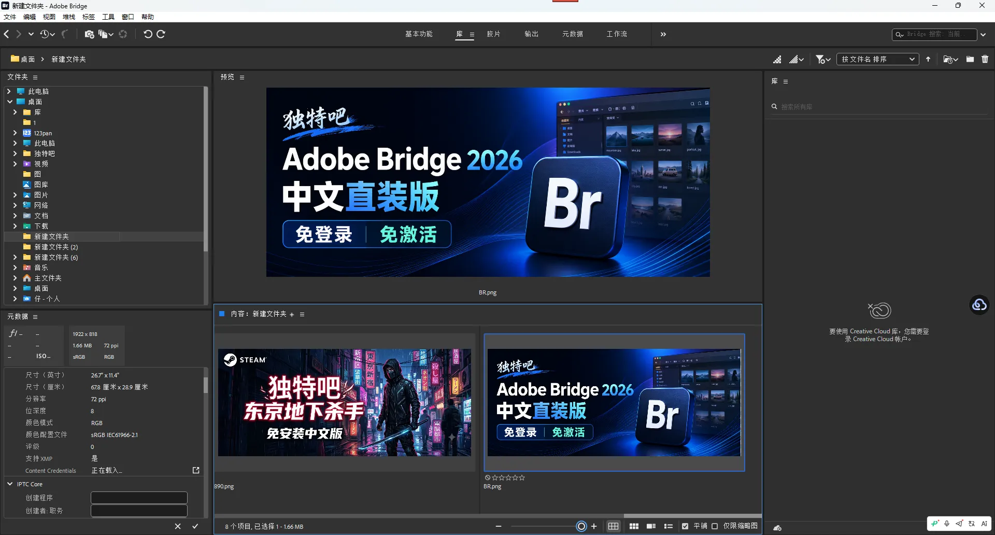This screenshot has height=535, width=995.
Task: Click the delete trash icon
Action: pyautogui.click(x=985, y=59)
